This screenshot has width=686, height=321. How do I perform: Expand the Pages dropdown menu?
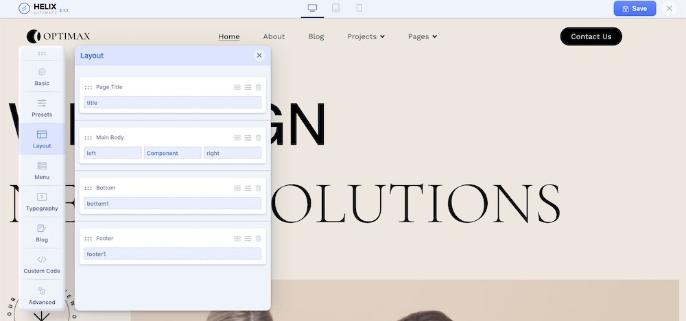(422, 37)
